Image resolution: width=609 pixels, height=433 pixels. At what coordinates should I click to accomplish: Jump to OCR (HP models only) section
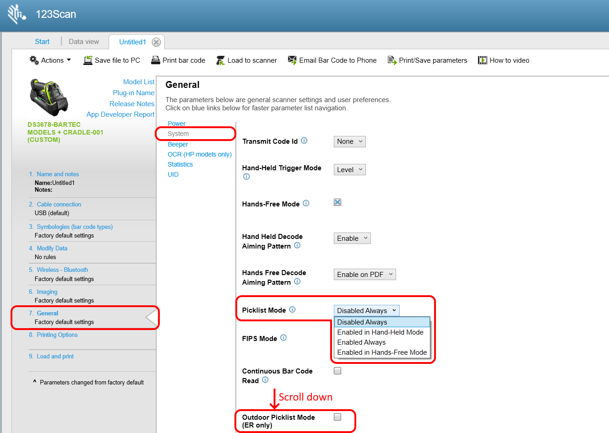[200, 154]
